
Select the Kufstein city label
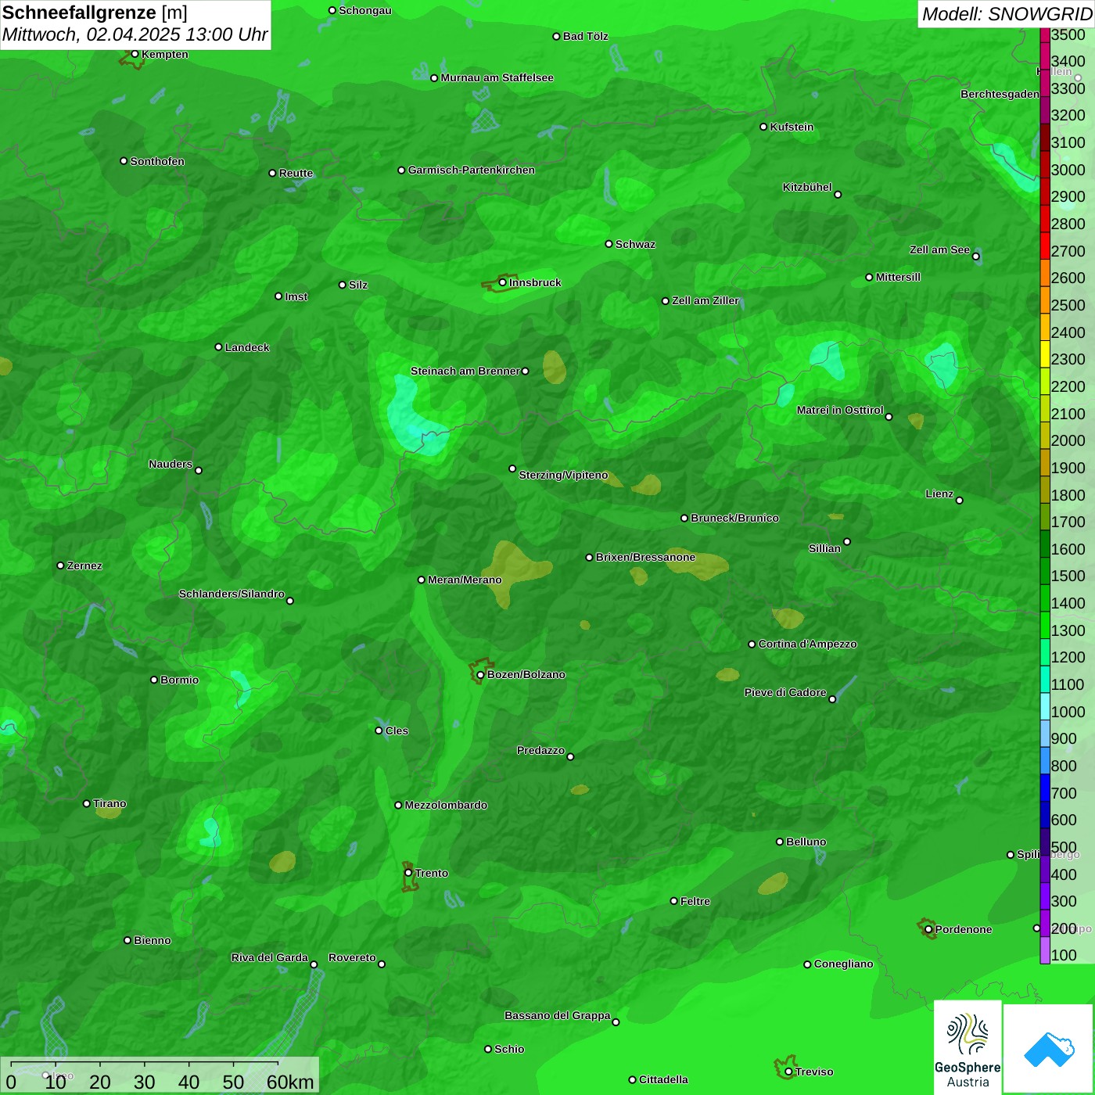click(x=792, y=127)
